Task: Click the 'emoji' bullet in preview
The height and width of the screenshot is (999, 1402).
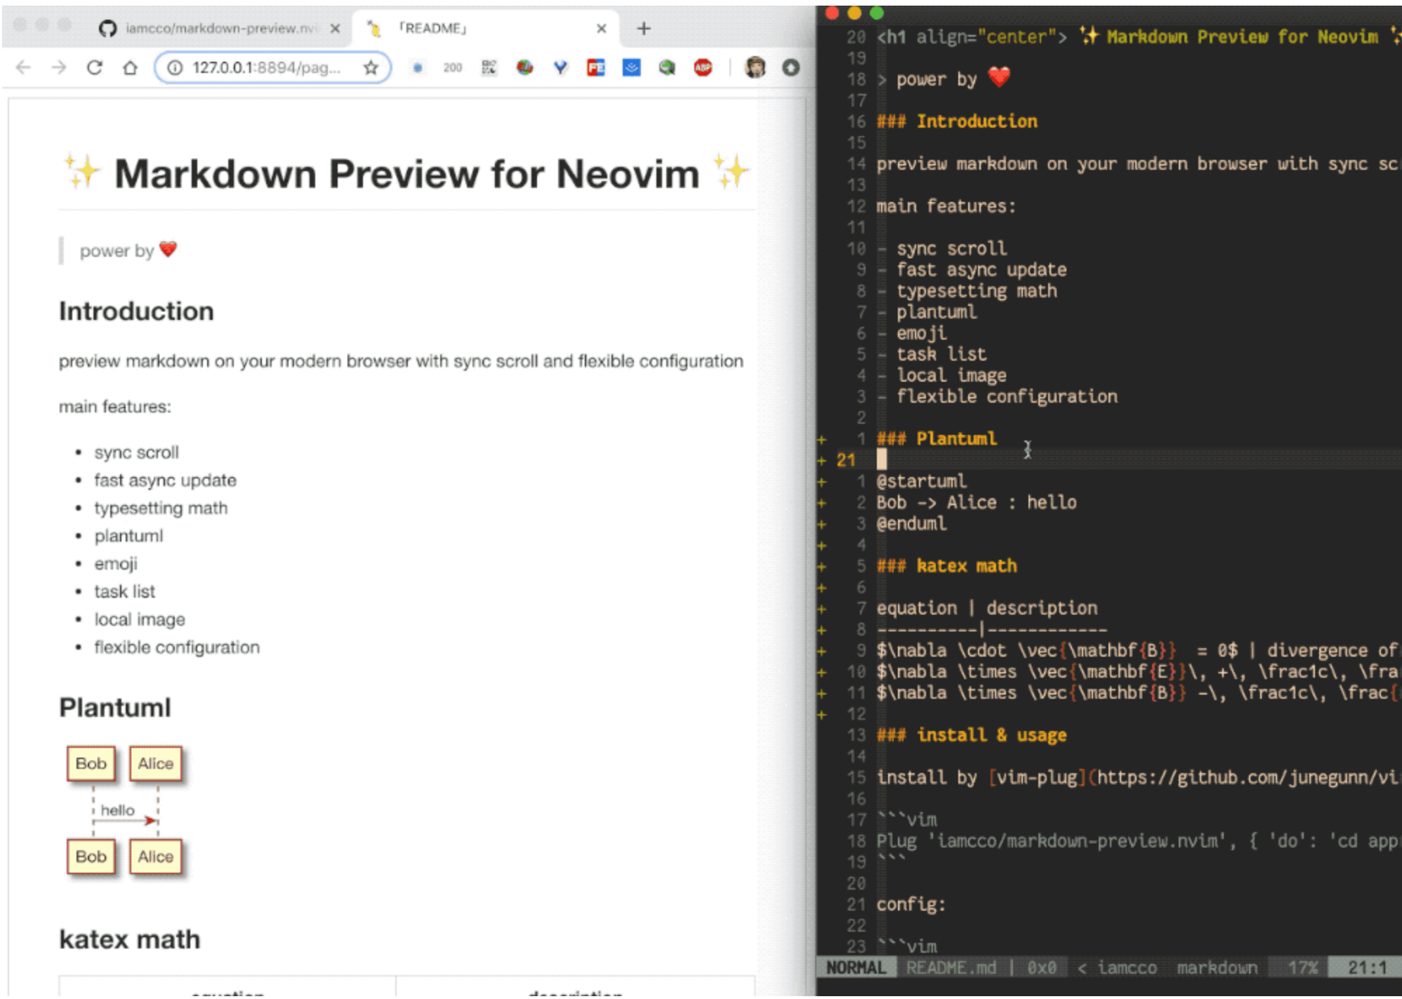Action: [116, 564]
